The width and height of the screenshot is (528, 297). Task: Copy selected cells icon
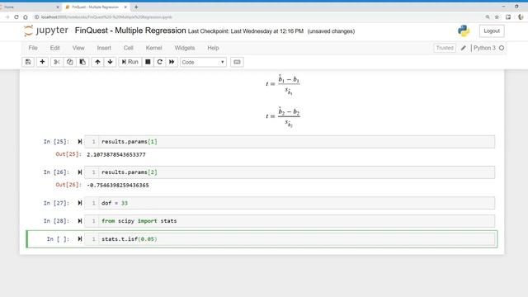pyautogui.click(x=69, y=62)
